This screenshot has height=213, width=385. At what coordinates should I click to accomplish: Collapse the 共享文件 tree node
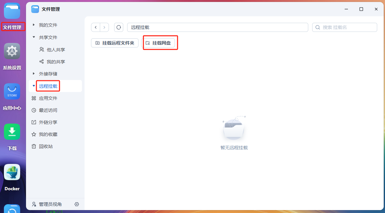click(x=34, y=37)
